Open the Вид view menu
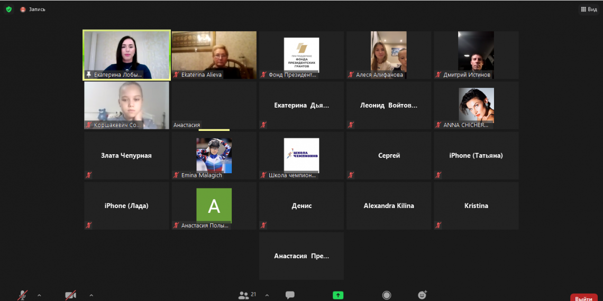603x301 pixels. [x=588, y=9]
